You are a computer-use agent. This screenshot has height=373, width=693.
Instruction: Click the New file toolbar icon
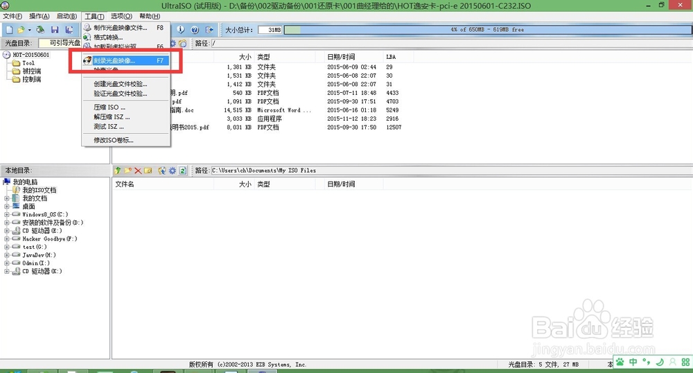coord(9,30)
